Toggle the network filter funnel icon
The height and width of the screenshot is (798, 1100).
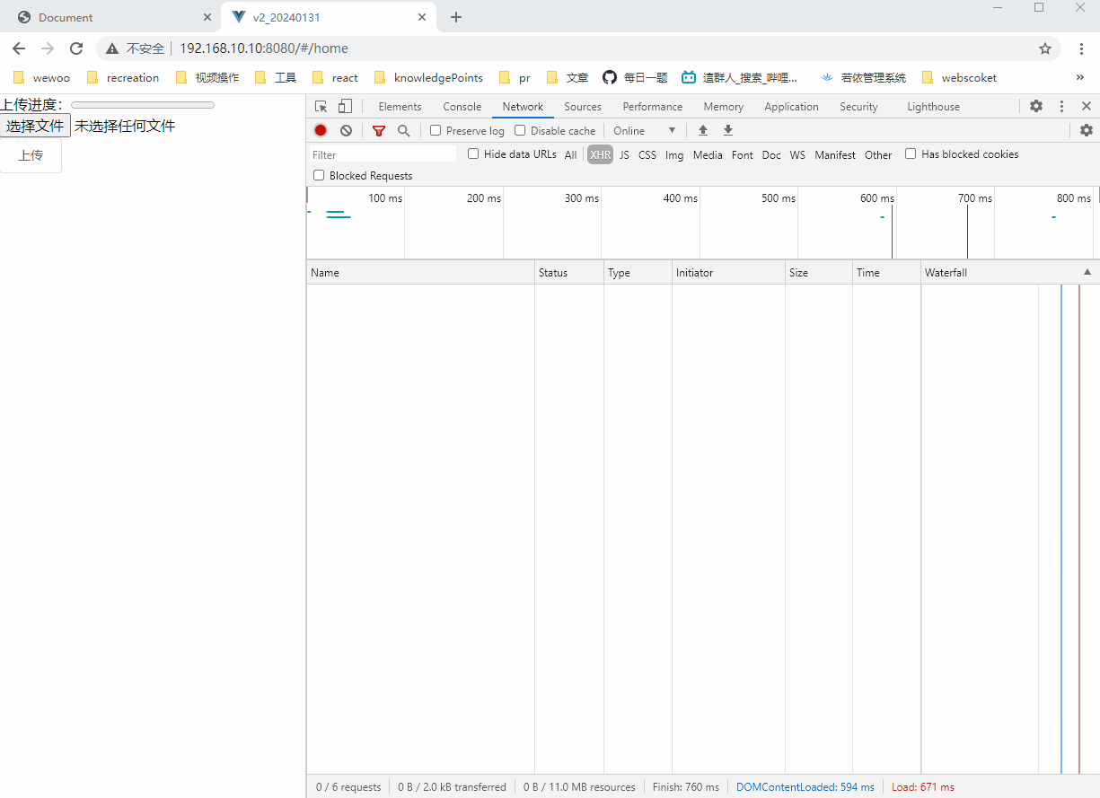click(x=379, y=130)
